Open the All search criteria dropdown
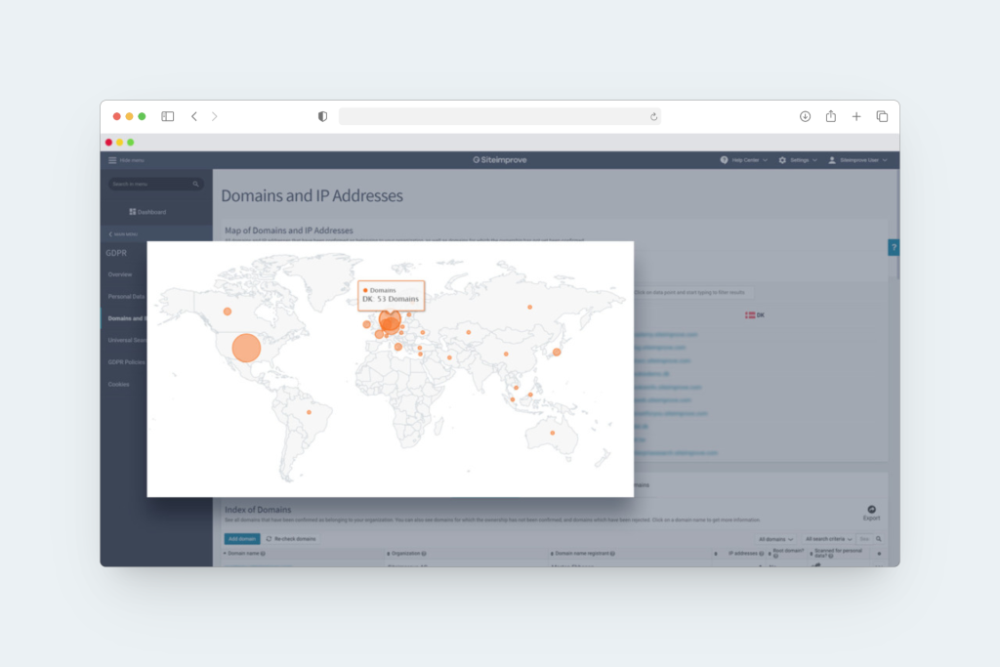This screenshot has height=667, width=1000. pyautogui.click(x=829, y=538)
